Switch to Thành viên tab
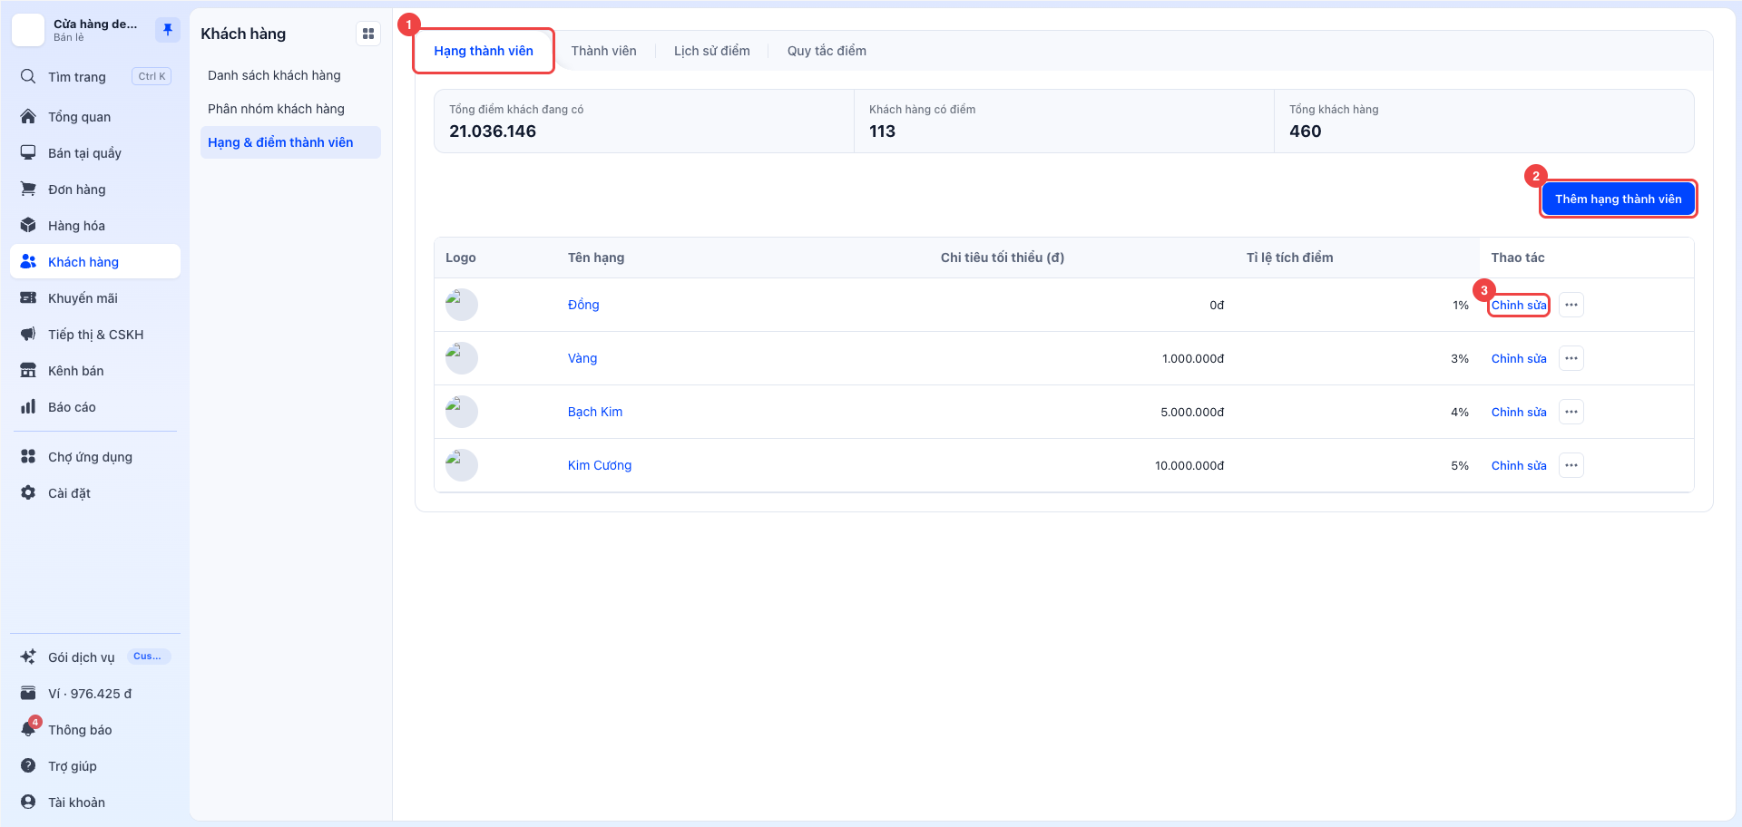The height and width of the screenshot is (827, 1742). (x=603, y=51)
